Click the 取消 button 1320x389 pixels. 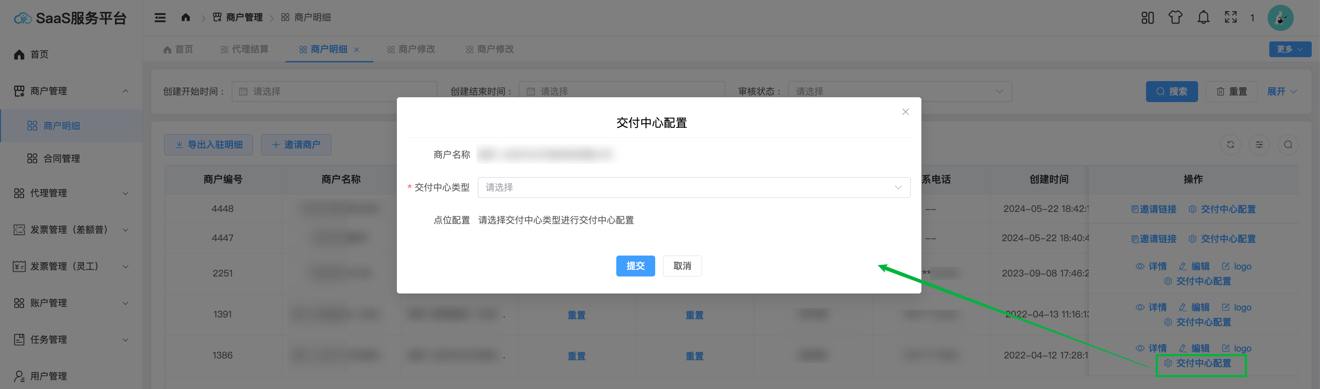pos(682,266)
